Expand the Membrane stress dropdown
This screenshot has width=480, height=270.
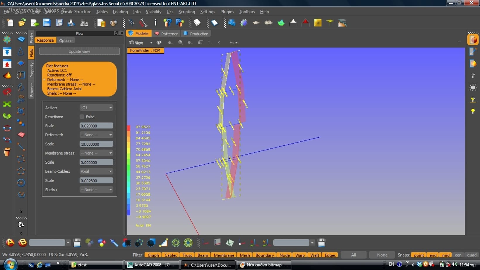96,153
